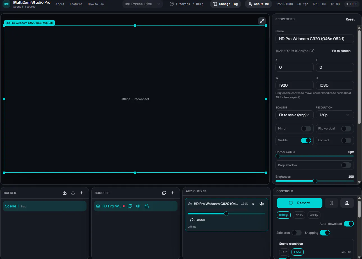The image size is (362, 259).
Task: Disable the Snapping switch
Action: [x=325, y=233]
